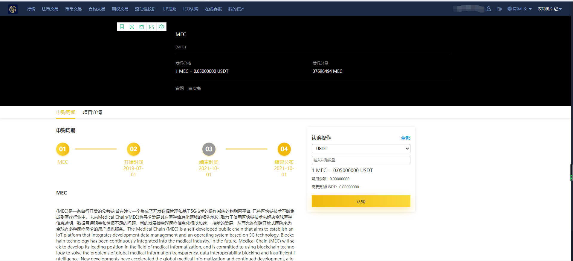Open settings via the green gear icon
Viewport: 573px width, 261px height.
click(x=161, y=27)
